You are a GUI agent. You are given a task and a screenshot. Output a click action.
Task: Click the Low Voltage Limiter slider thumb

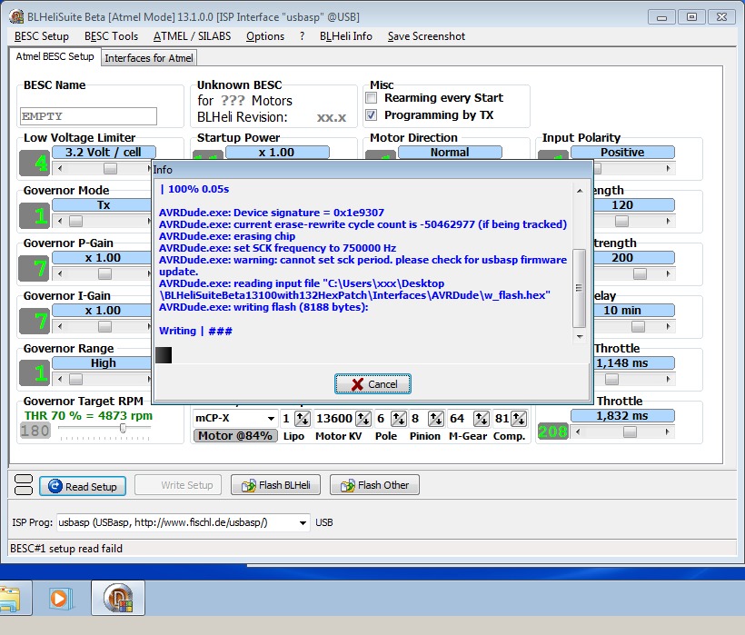pos(110,168)
